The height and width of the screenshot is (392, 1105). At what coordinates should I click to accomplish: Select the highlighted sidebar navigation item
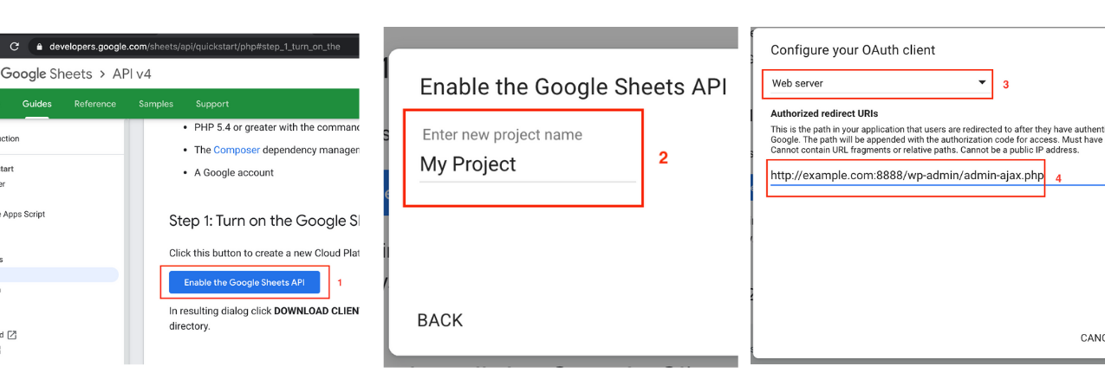click(x=59, y=275)
